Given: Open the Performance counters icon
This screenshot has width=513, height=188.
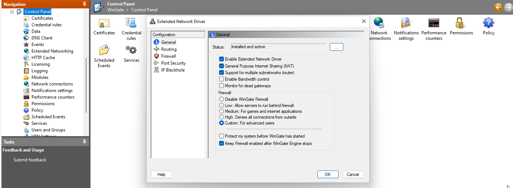Looking at the screenshot, I should [x=433, y=24].
